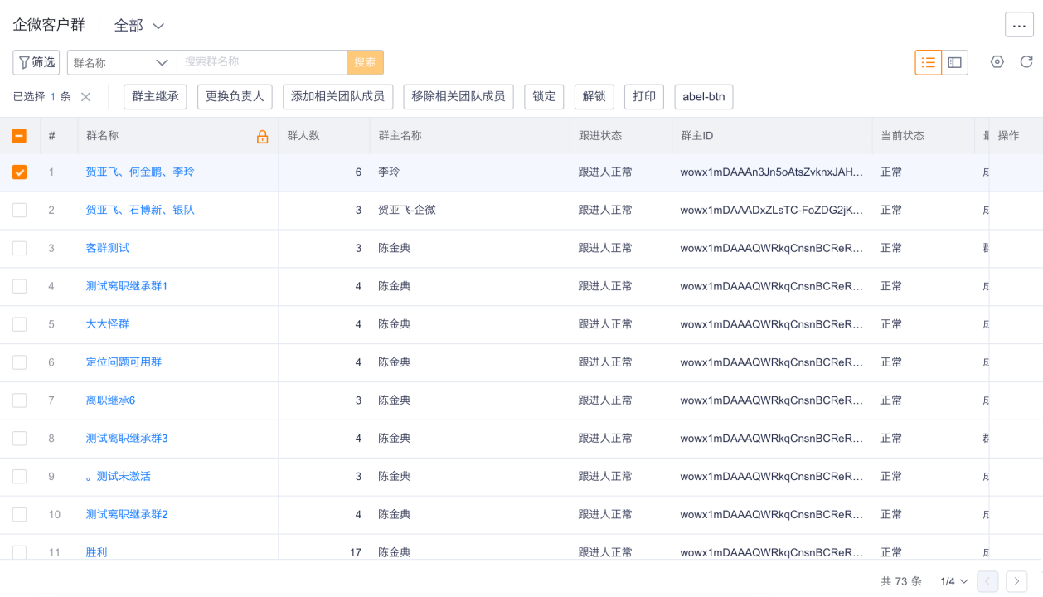Open the 定位问题可用群 group link
This screenshot has height=597, width=1043.
click(124, 362)
